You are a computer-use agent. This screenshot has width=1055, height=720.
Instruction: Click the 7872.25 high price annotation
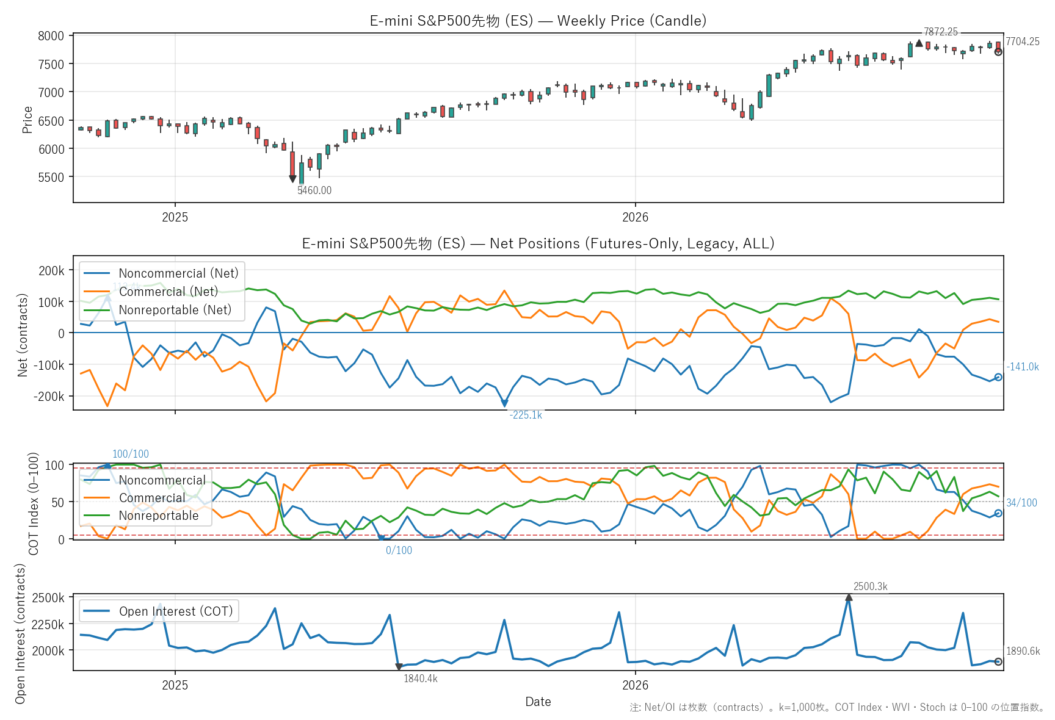click(941, 32)
